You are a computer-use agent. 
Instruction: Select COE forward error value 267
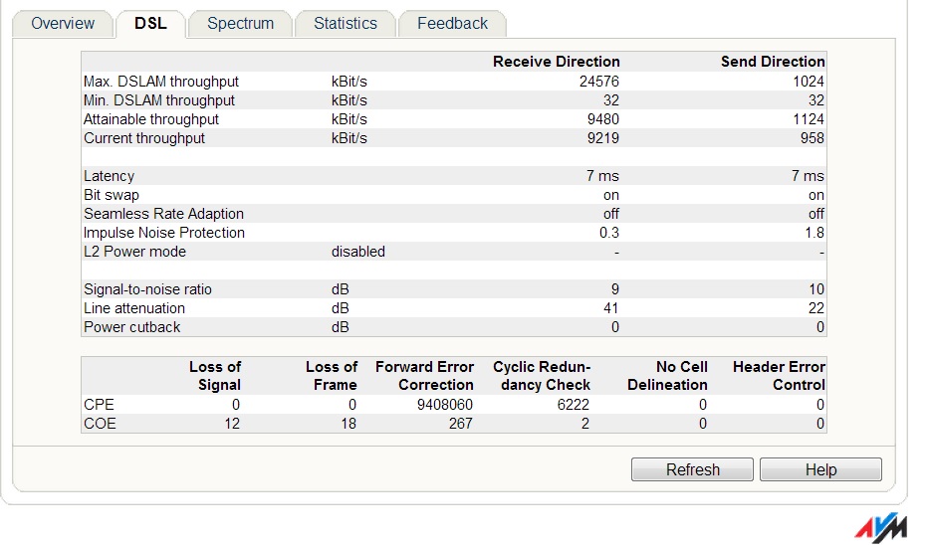461,424
